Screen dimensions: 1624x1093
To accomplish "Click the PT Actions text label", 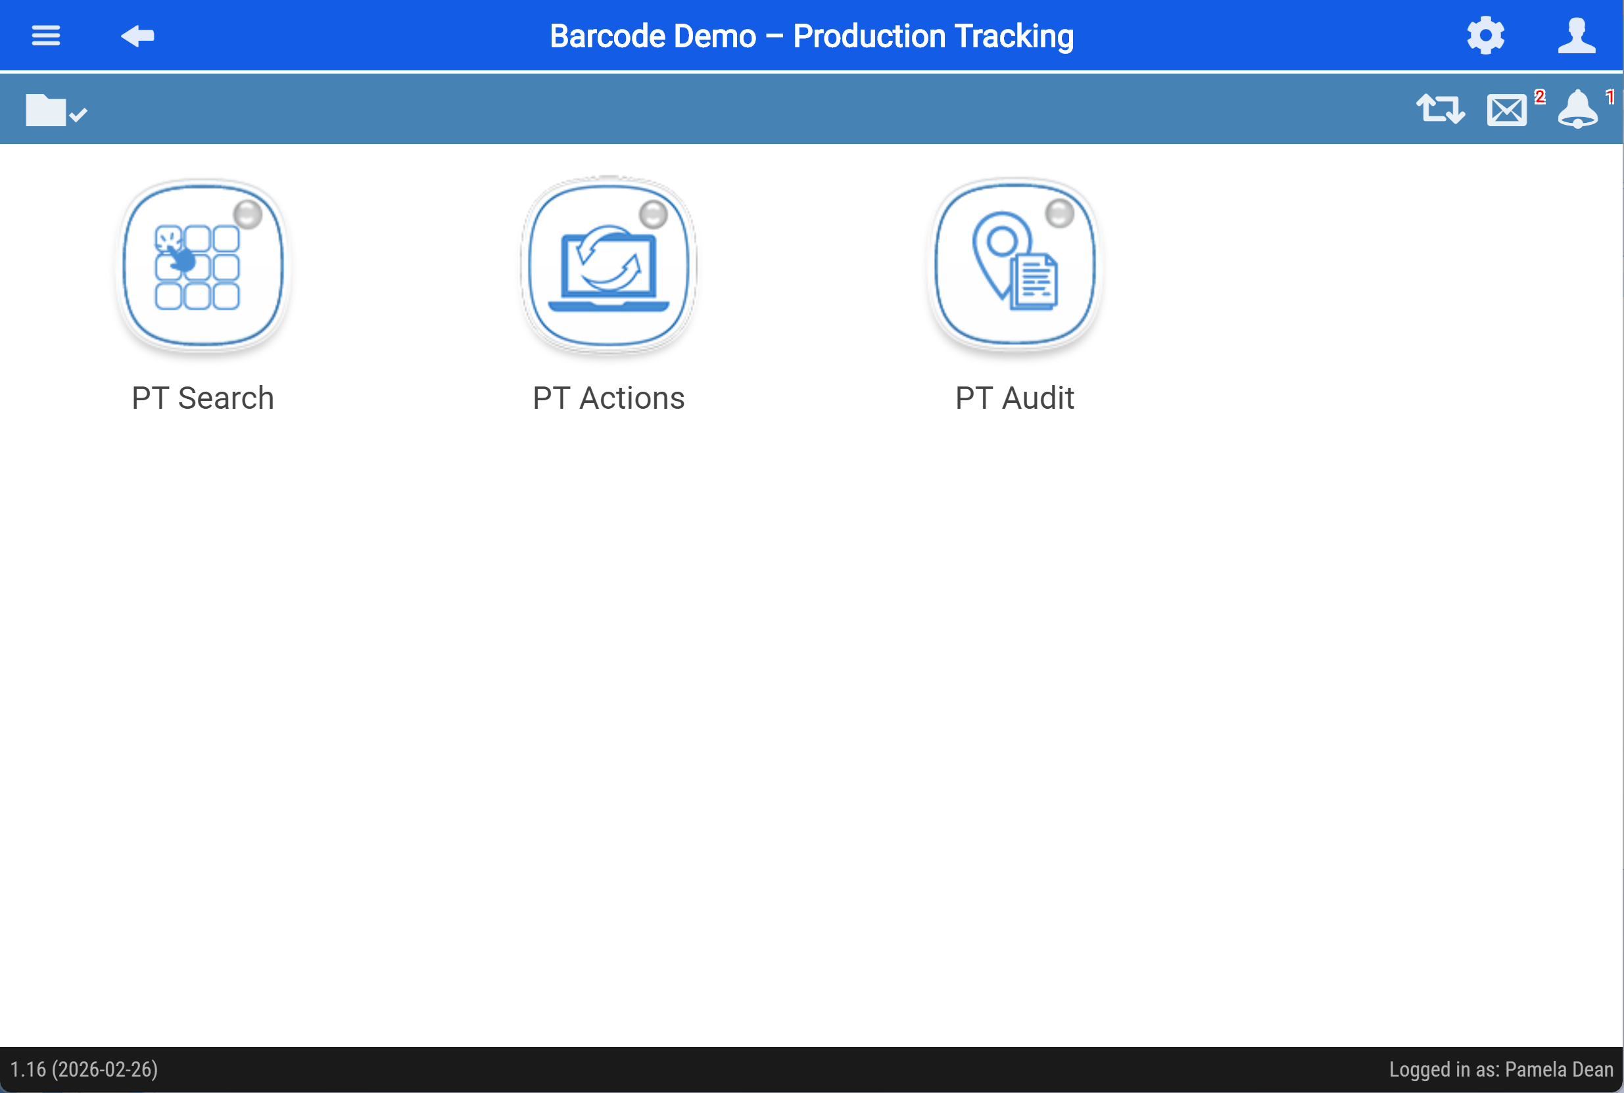I will point(609,398).
